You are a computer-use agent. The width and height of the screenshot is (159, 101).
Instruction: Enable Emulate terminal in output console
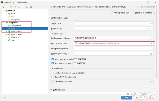coord(53,73)
